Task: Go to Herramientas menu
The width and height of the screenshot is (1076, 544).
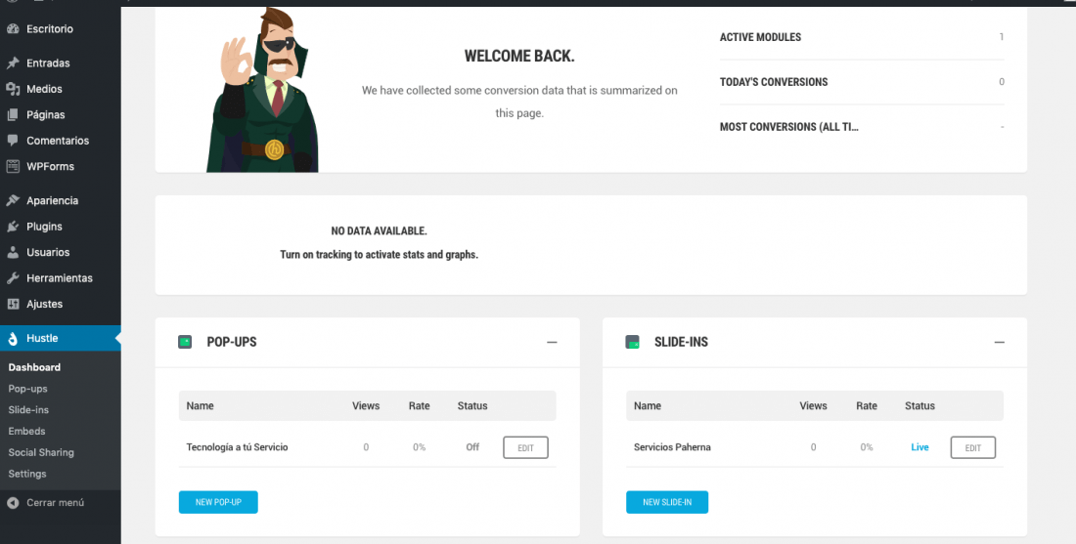Action: pyautogui.click(x=61, y=278)
